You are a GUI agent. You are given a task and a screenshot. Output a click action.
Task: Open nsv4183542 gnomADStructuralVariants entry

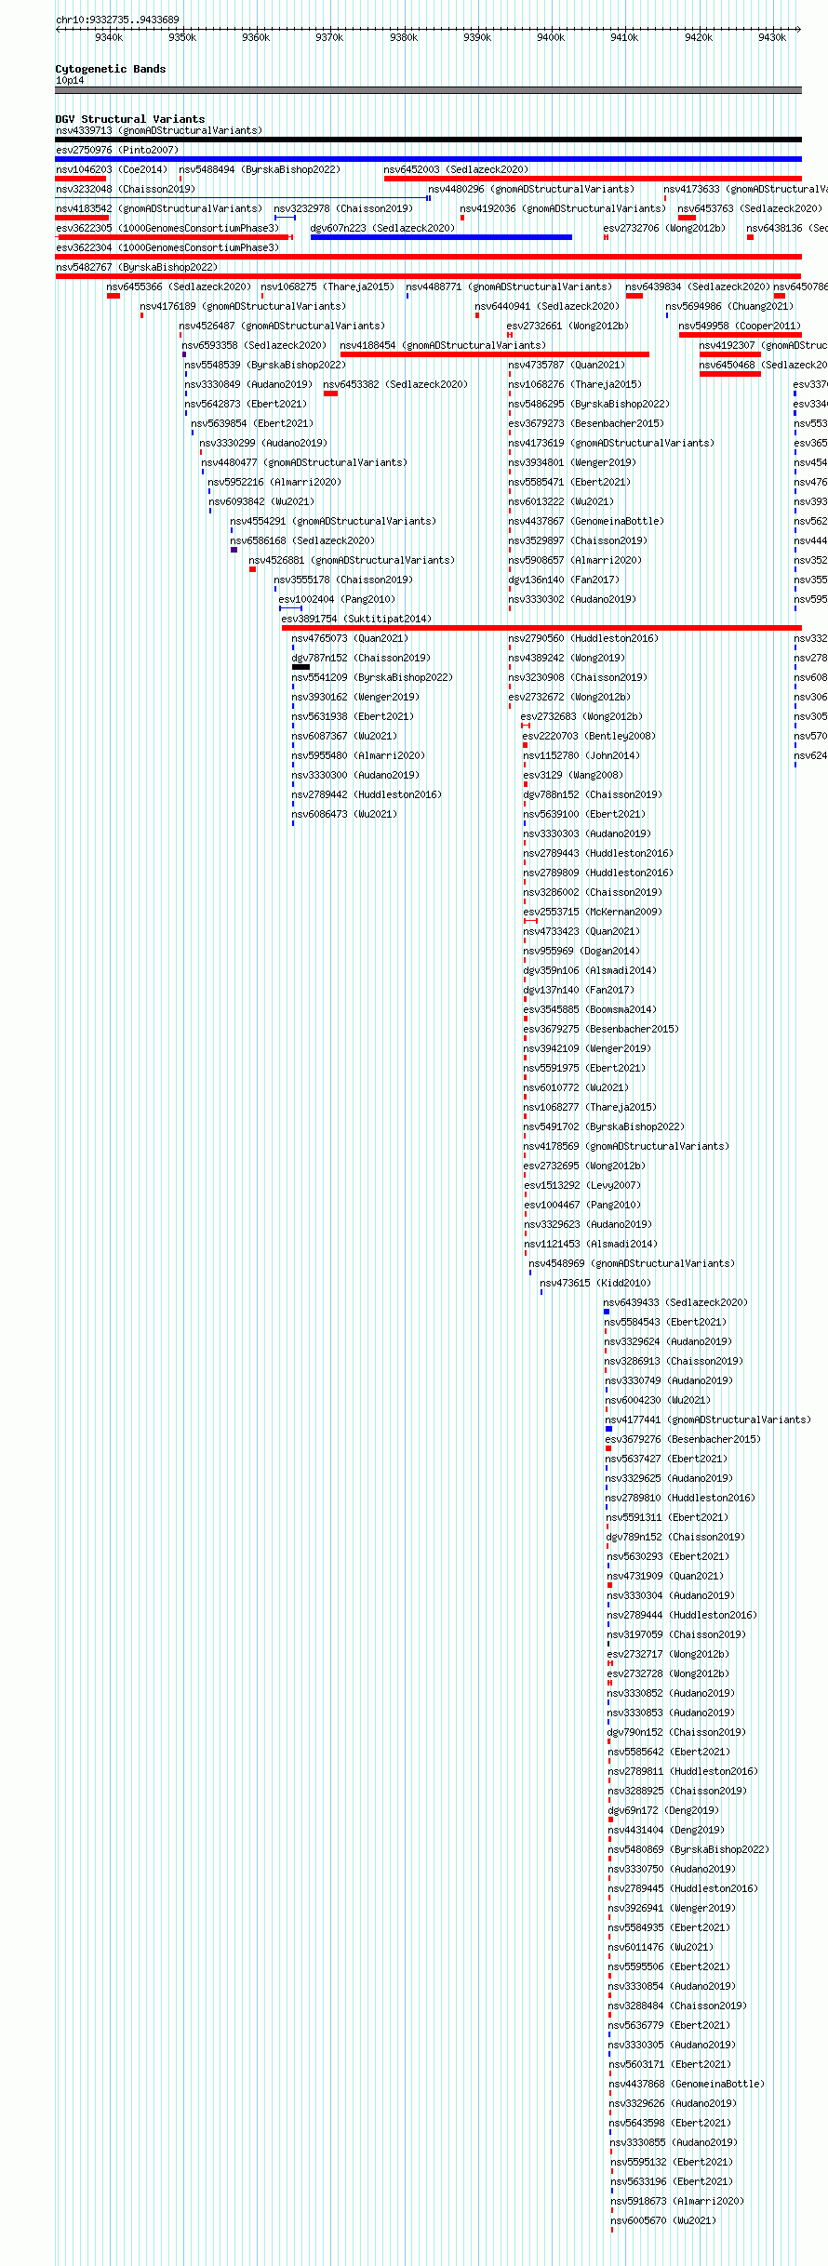(x=159, y=208)
